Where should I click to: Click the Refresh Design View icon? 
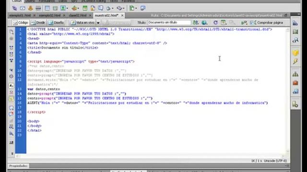click(215, 22)
